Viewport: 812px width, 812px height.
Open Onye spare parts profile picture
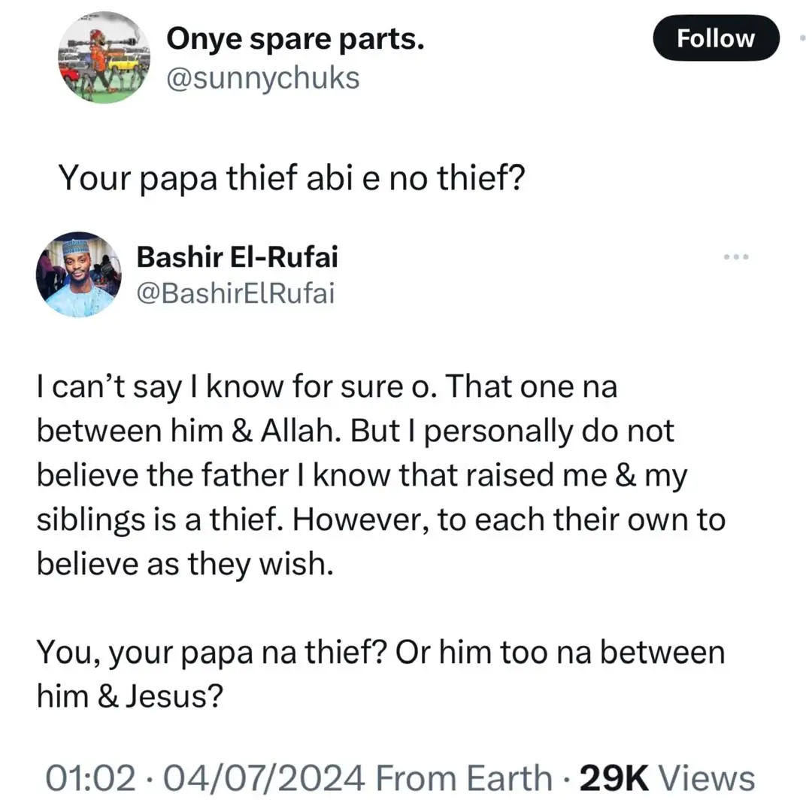(x=105, y=59)
